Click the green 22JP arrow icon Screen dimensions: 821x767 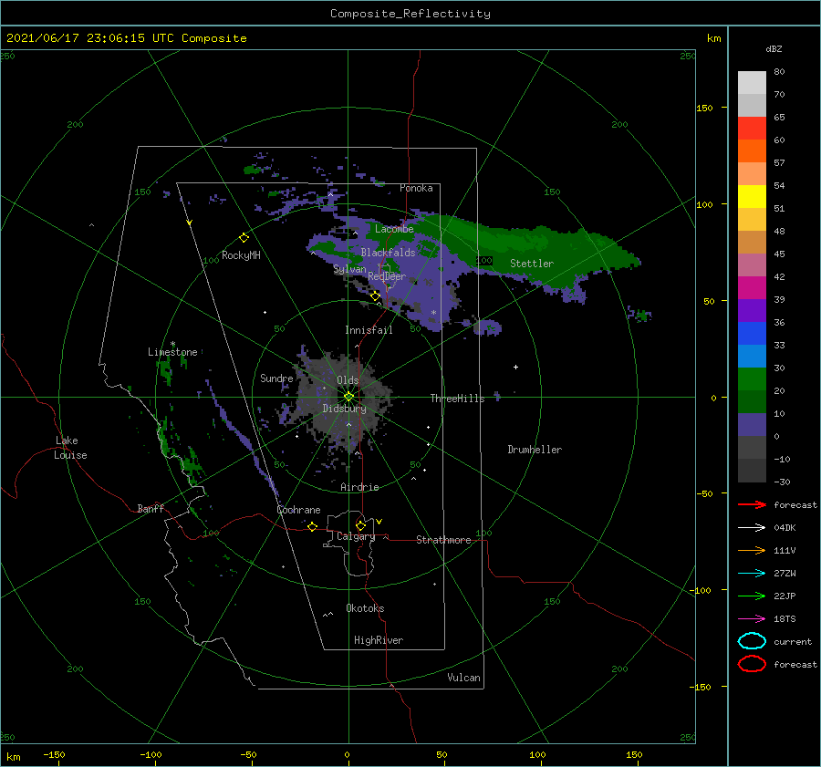pyautogui.click(x=752, y=596)
